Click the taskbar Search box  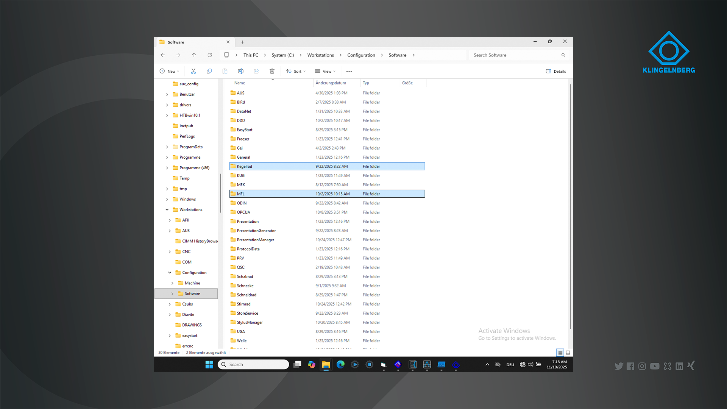[x=253, y=364]
